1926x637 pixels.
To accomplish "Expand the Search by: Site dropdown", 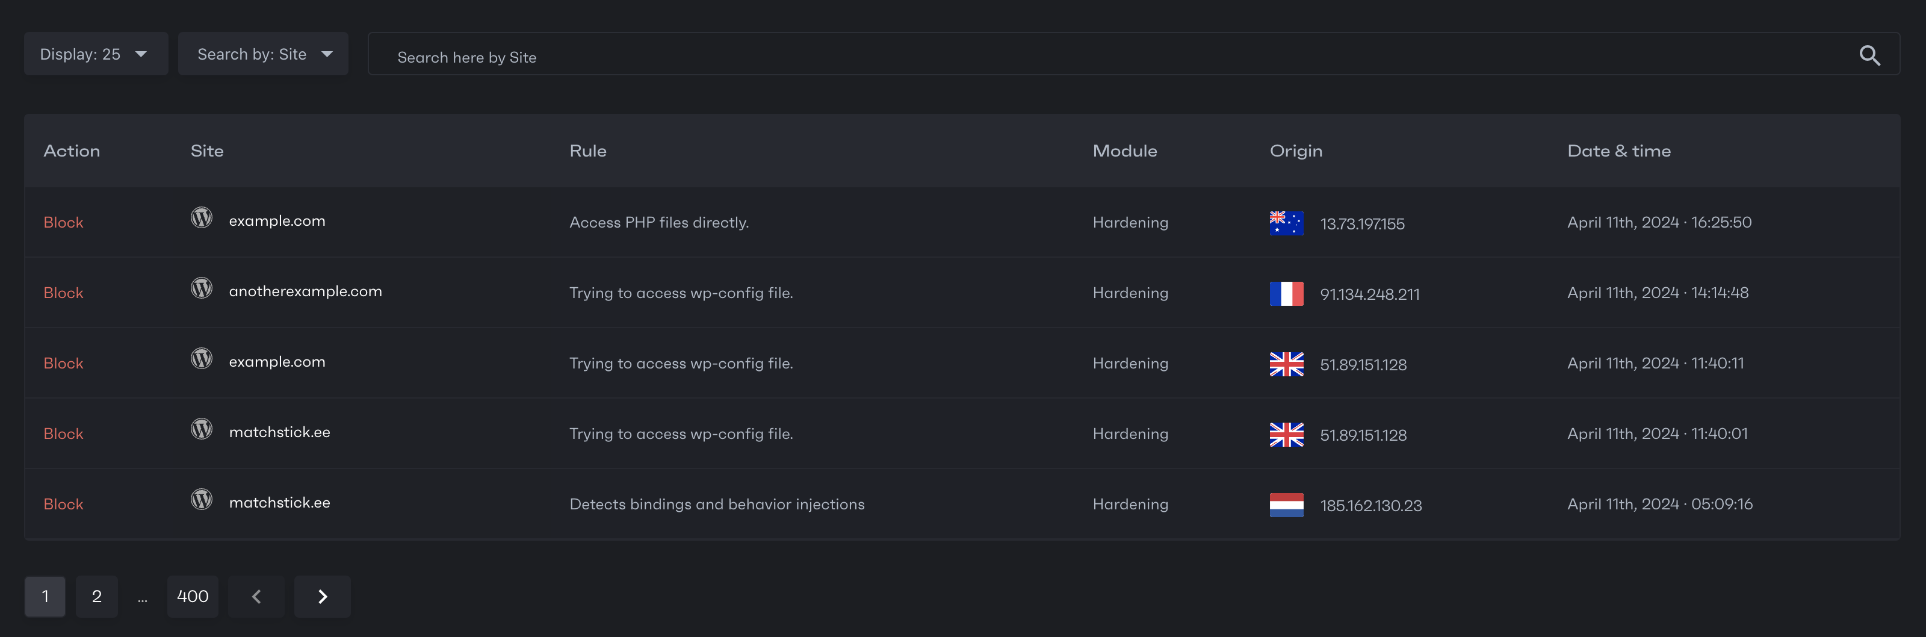I will pyautogui.click(x=263, y=54).
